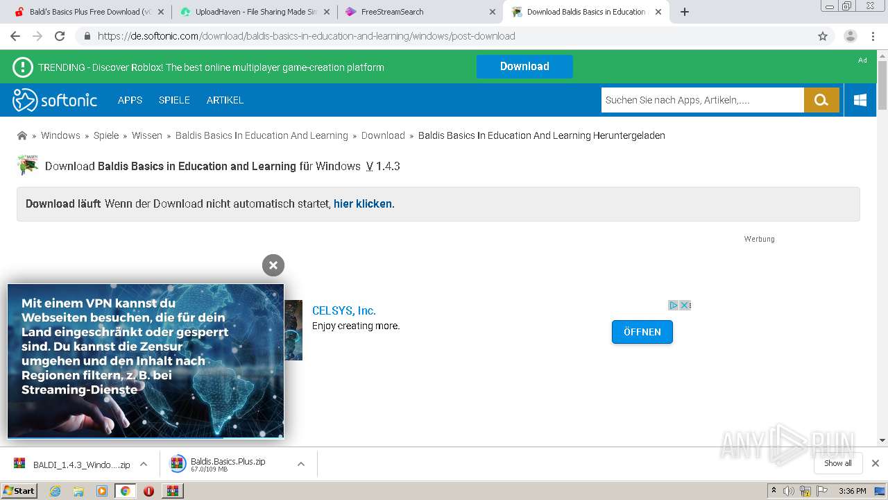888x500 pixels.
Task: Click the Windows platform icon in header
Action: coord(860,100)
